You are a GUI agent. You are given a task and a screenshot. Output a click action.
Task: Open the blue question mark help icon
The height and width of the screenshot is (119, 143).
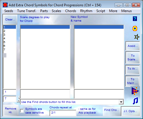[x=135, y=19]
